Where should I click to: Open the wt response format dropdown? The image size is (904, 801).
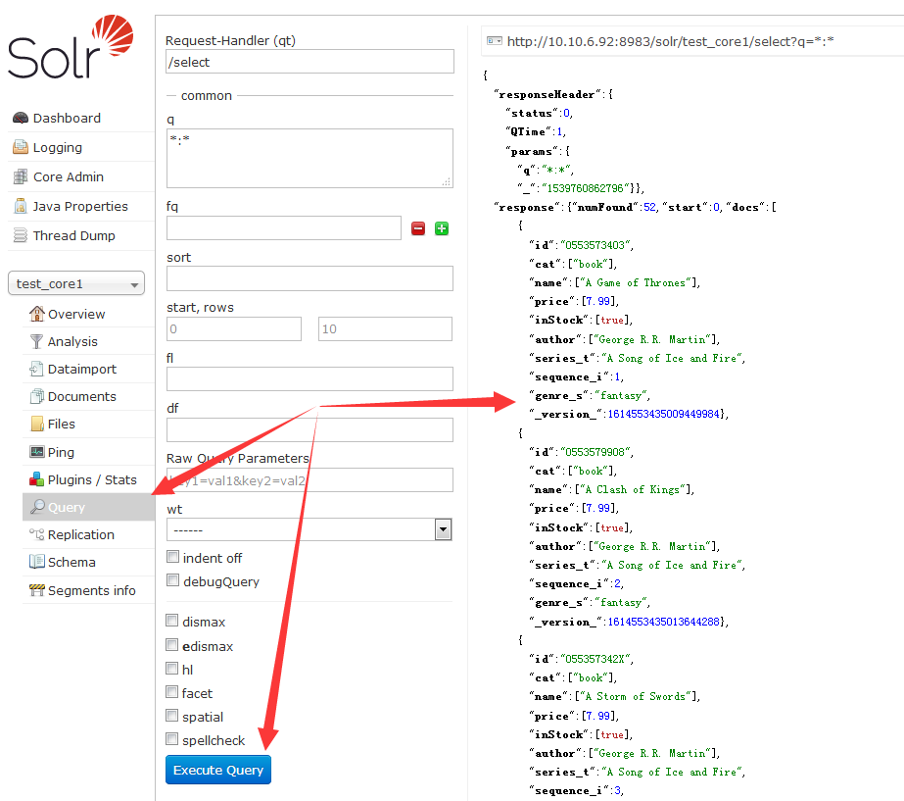(309, 529)
